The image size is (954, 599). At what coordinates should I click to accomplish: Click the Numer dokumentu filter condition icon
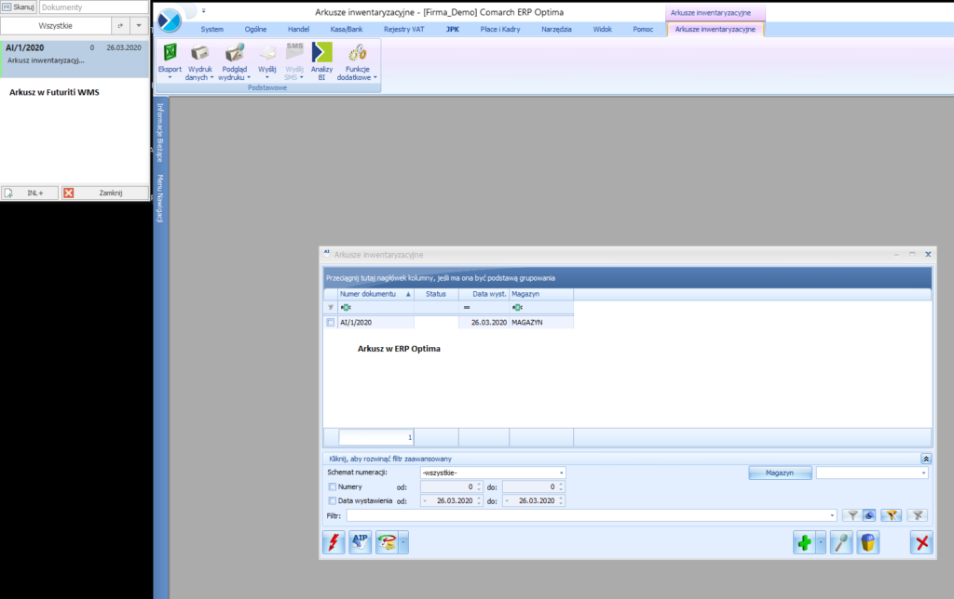(346, 307)
